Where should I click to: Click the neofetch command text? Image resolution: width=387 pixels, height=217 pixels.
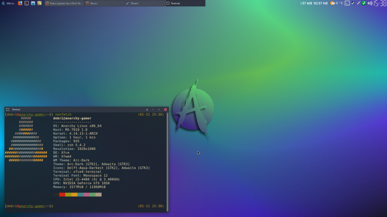pyautogui.click(x=63, y=114)
